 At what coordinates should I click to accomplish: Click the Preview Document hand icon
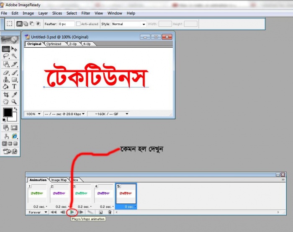6,136
